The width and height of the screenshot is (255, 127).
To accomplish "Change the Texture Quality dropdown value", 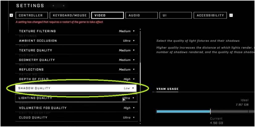I will point(134,50).
